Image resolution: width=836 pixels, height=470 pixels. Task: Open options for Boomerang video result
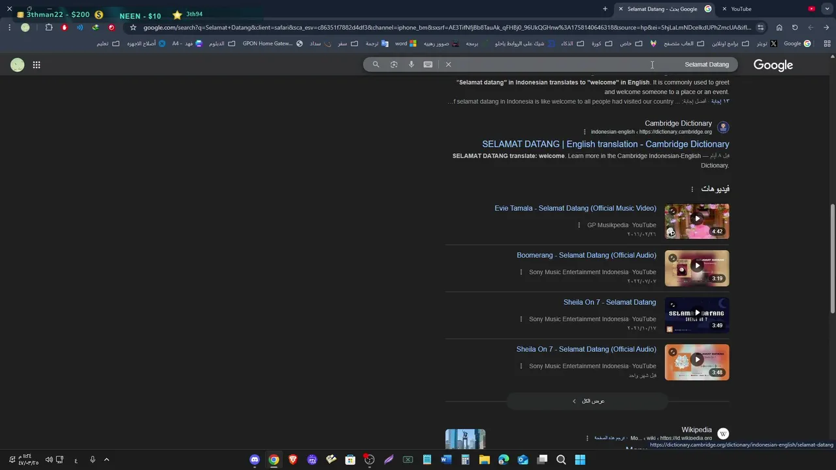(521, 272)
